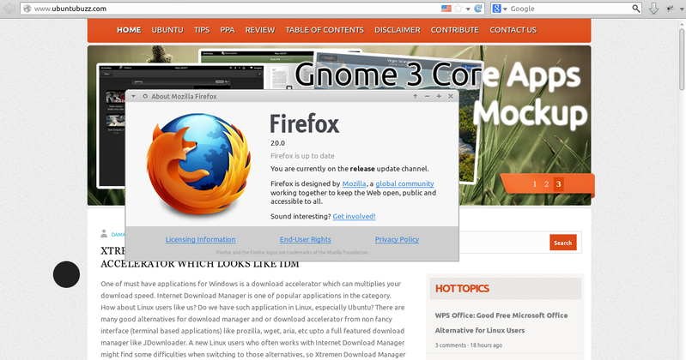Click the author person icon by the post
The width and height of the screenshot is (686, 360).
click(x=104, y=234)
